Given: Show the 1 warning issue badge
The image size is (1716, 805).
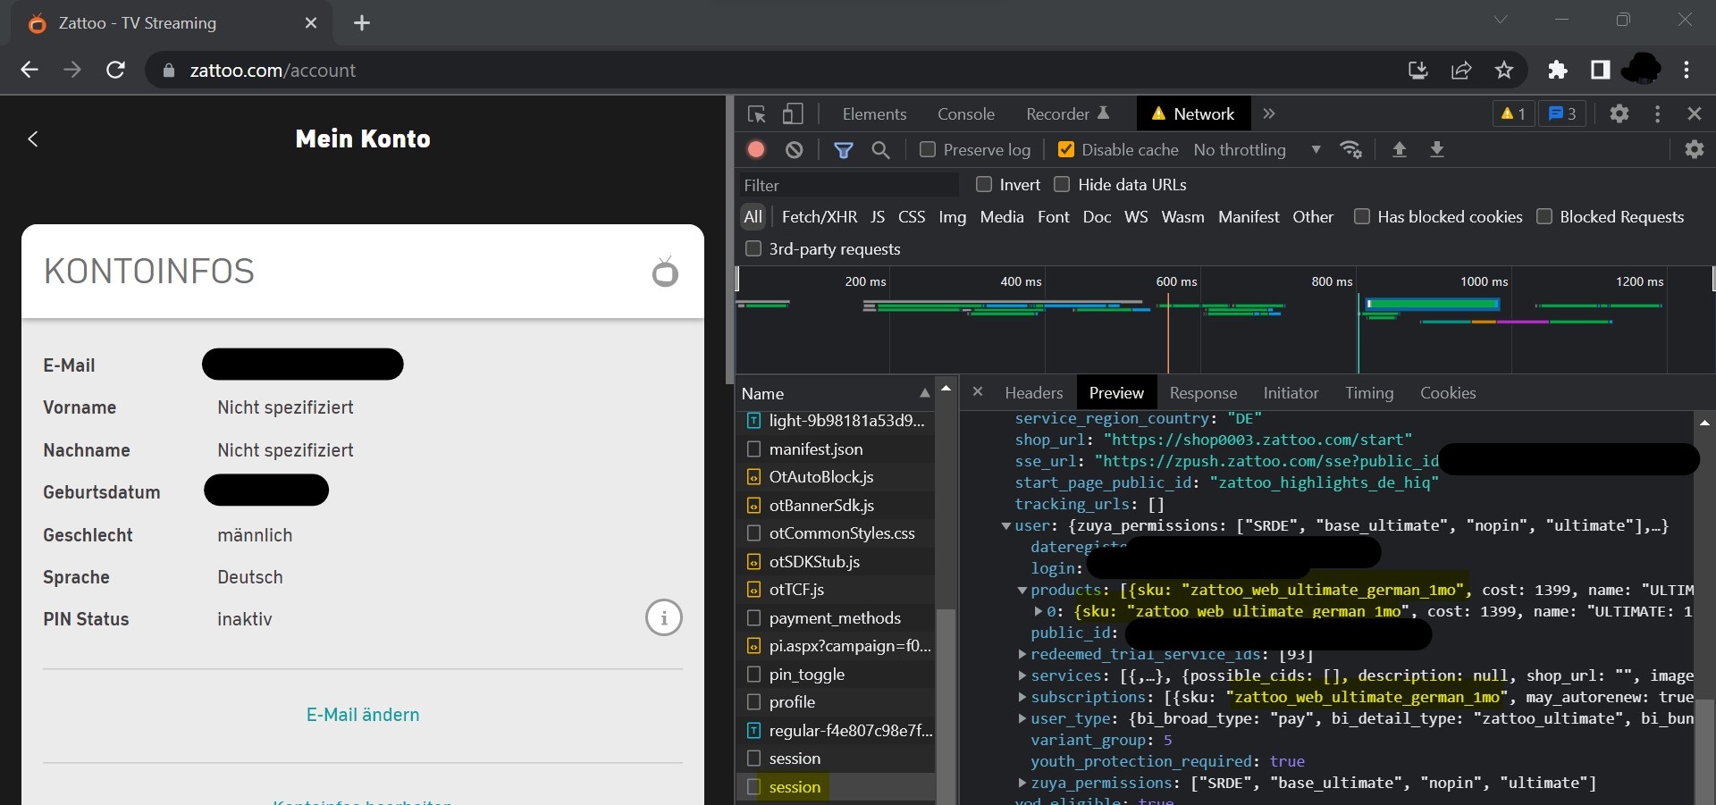Looking at the screenshot, I should (1513, 113).
